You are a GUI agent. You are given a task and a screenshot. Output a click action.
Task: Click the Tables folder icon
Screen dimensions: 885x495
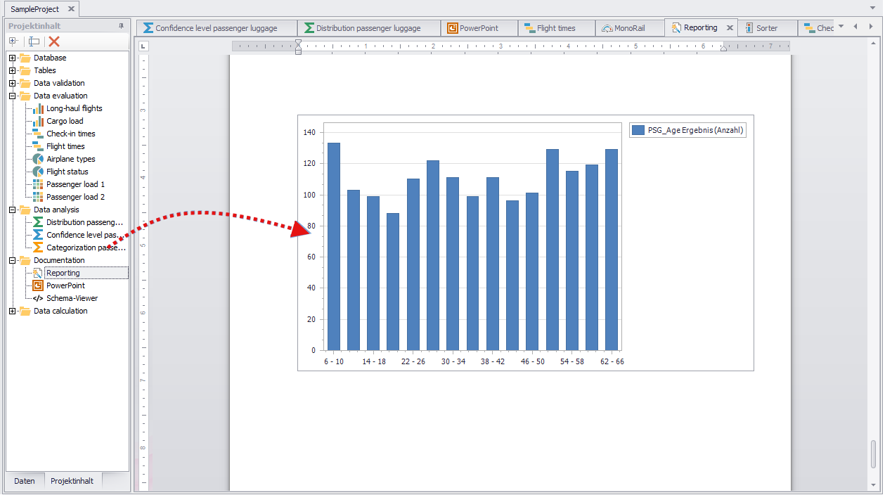pos(25,70)
